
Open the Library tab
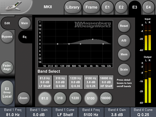pyautogui.click(x=73, y=7)
